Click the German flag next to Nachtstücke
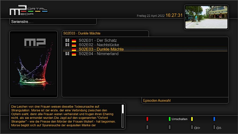Screen dimensions: 238x134 coord(74,45)
